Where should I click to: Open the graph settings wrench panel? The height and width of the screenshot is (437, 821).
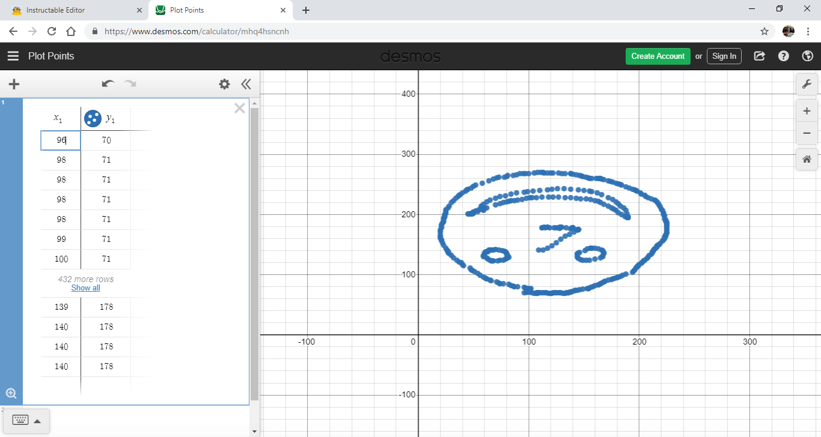807,84
